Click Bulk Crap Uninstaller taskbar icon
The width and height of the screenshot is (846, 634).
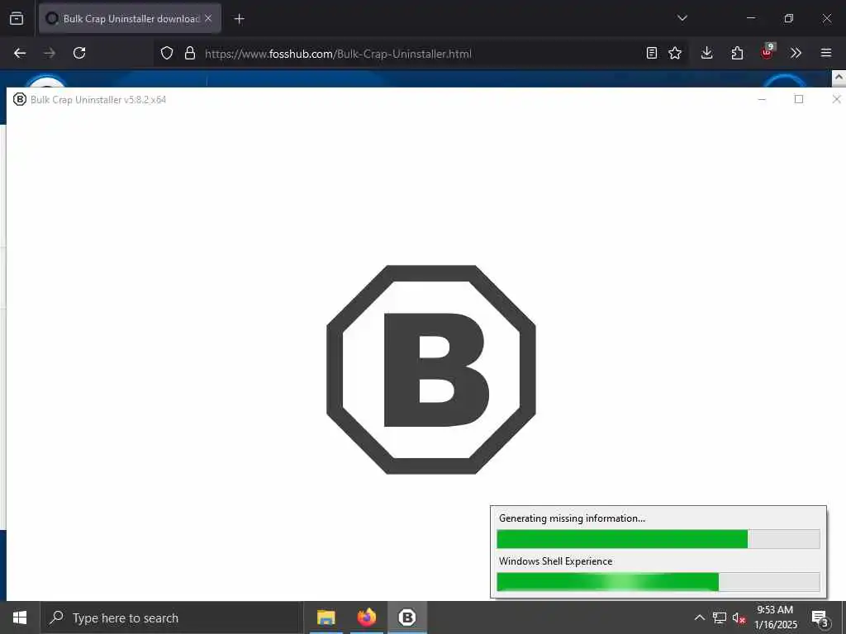[407, 617]
